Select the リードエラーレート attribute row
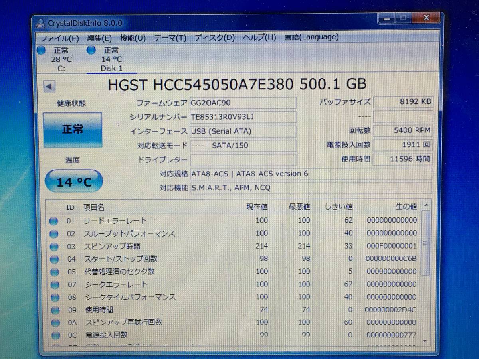This screenshot has height=359, width=479. (234, 221)
